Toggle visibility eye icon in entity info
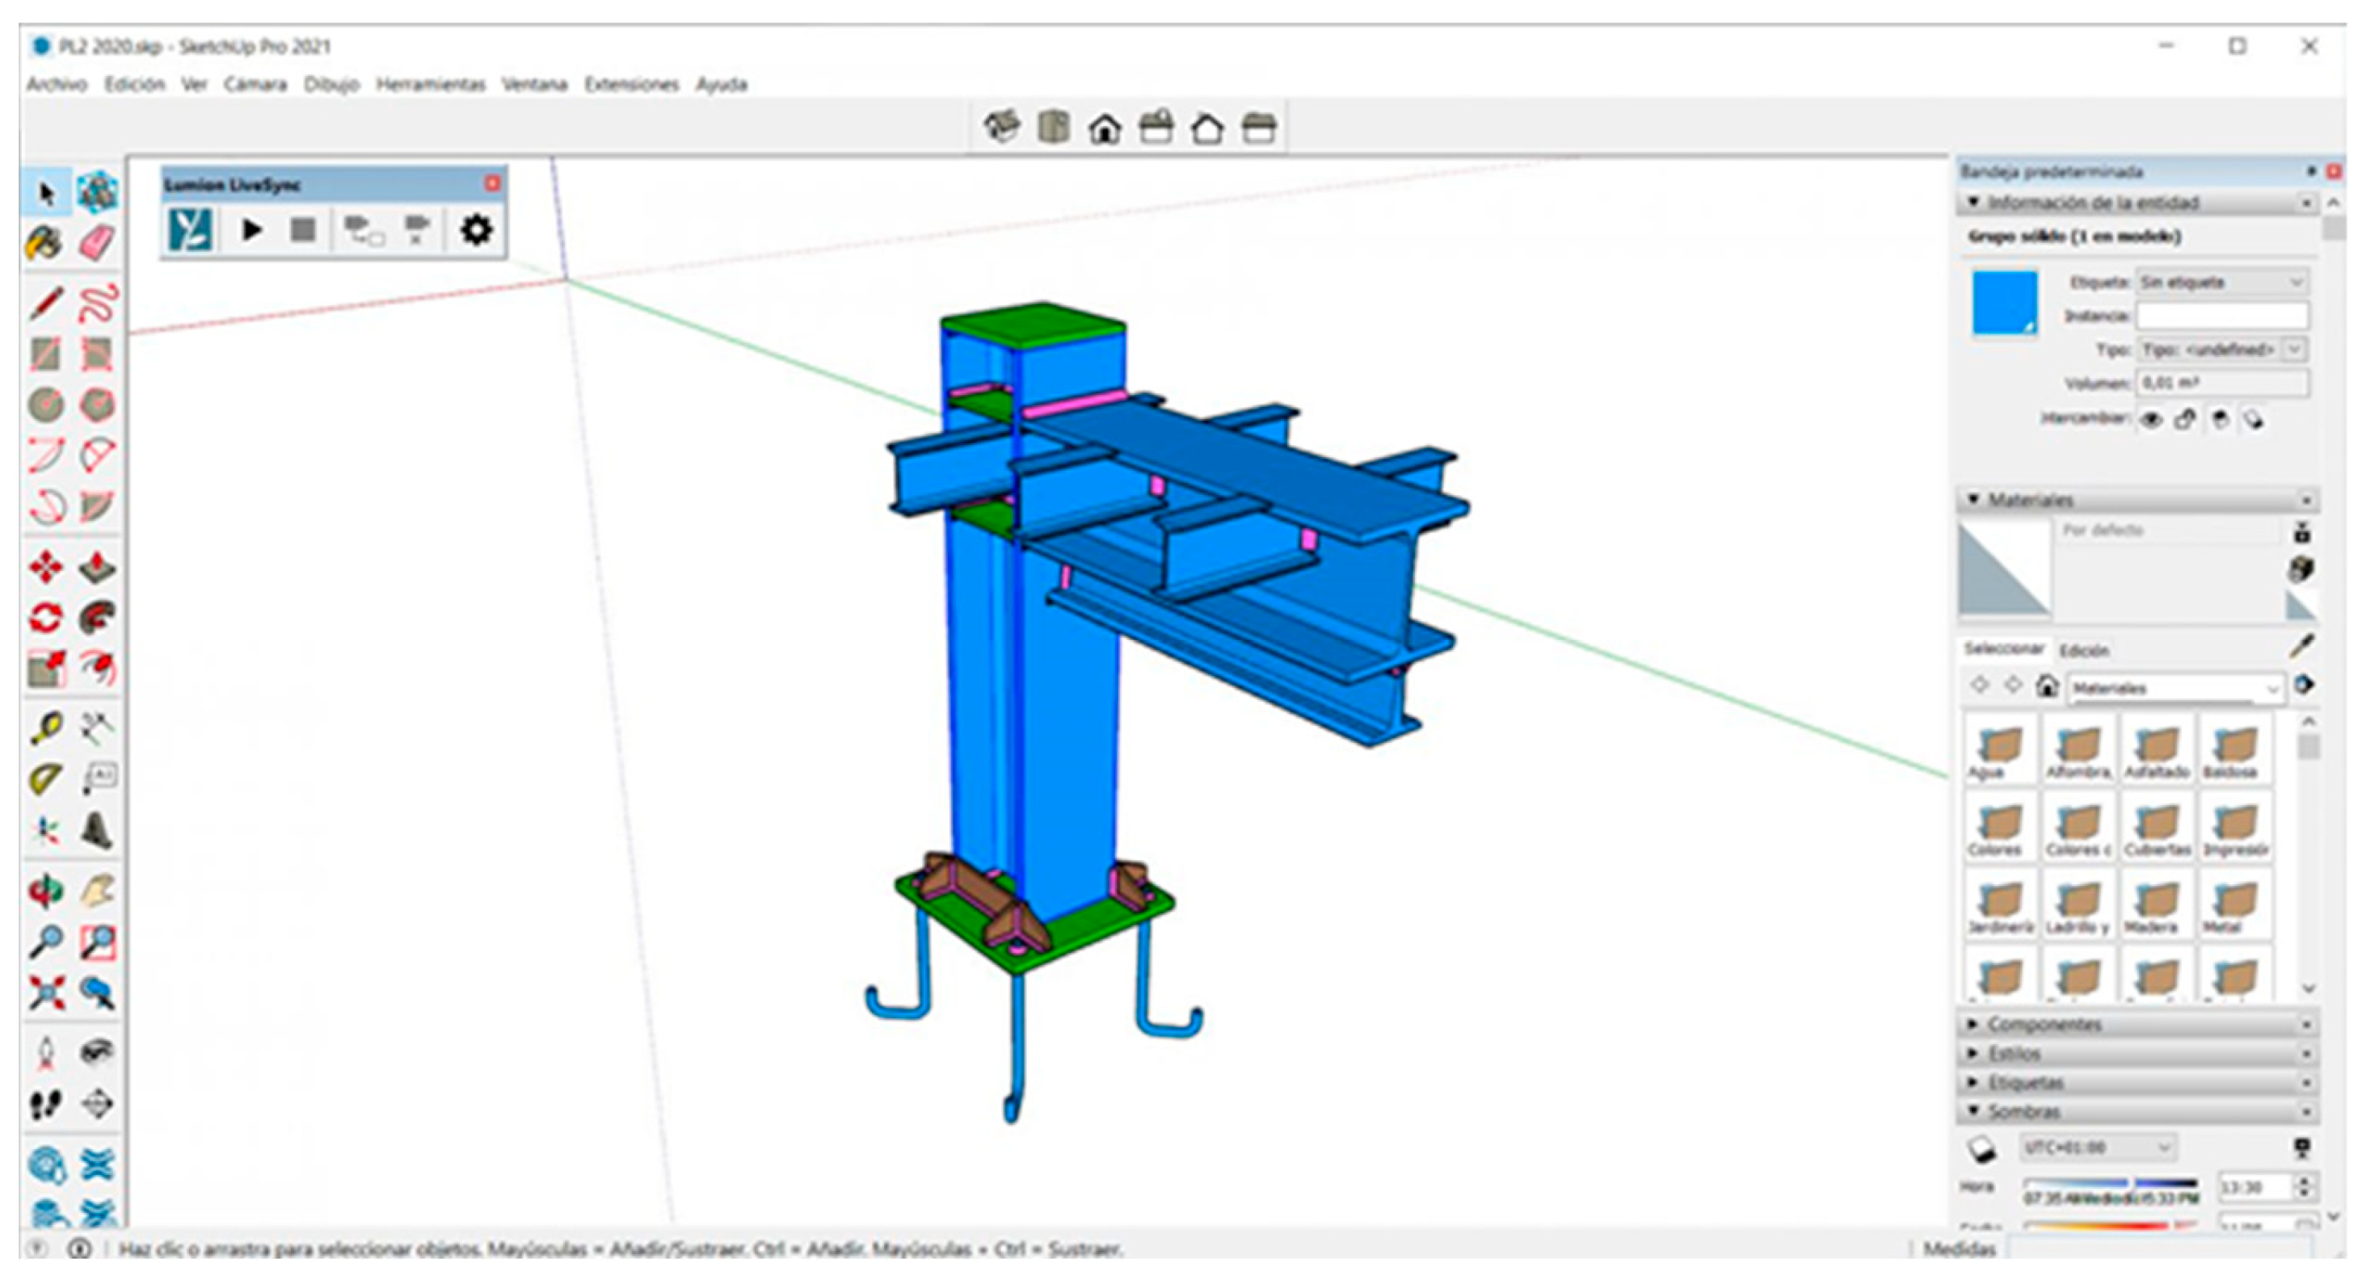This screenshot has width=2362, height=1288. coord(2151,420)
